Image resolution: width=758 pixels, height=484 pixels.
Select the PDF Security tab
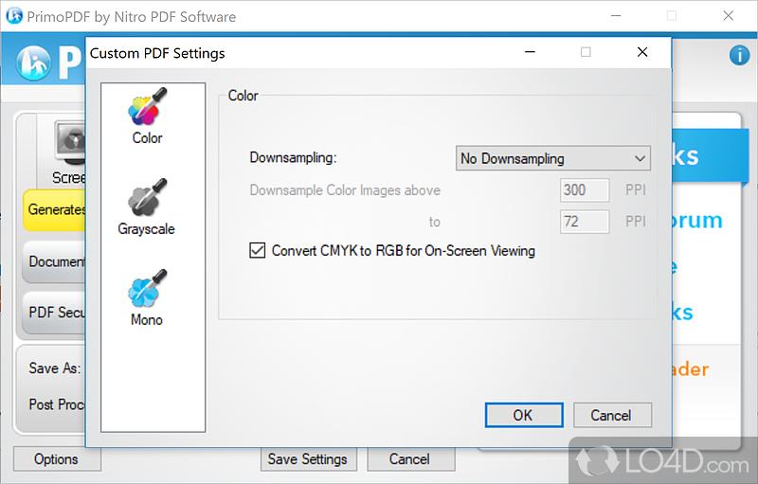coord(54,313)
